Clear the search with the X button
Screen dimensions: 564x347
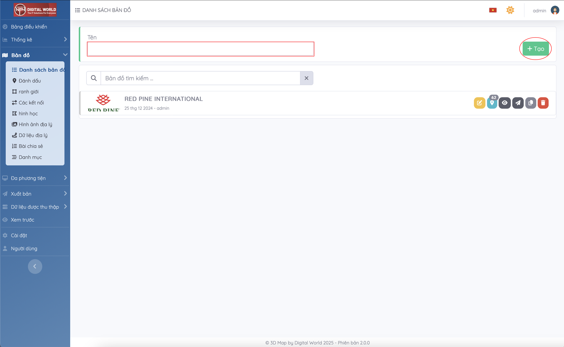(x=306, y=78)
